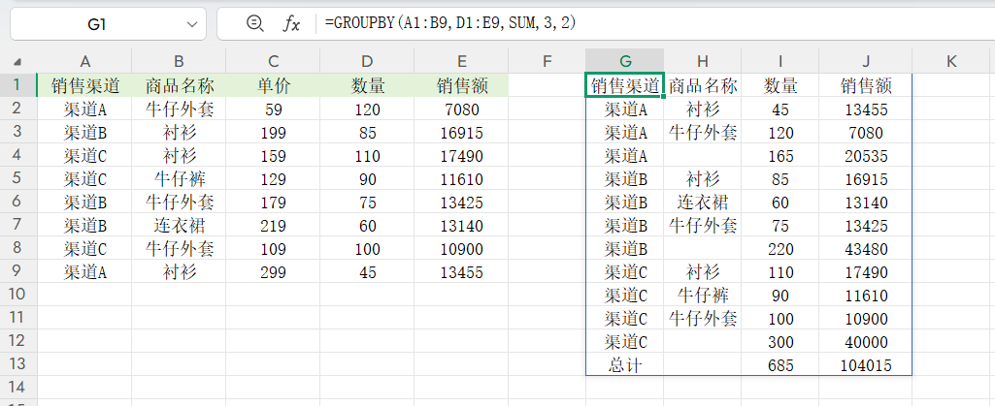Select column A header
The image size is (995, 406).
click(x=85, y=62)
